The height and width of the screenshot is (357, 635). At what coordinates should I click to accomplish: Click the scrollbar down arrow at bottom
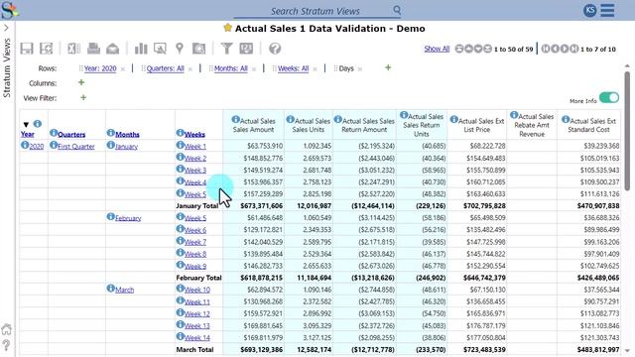click(627, 351)
